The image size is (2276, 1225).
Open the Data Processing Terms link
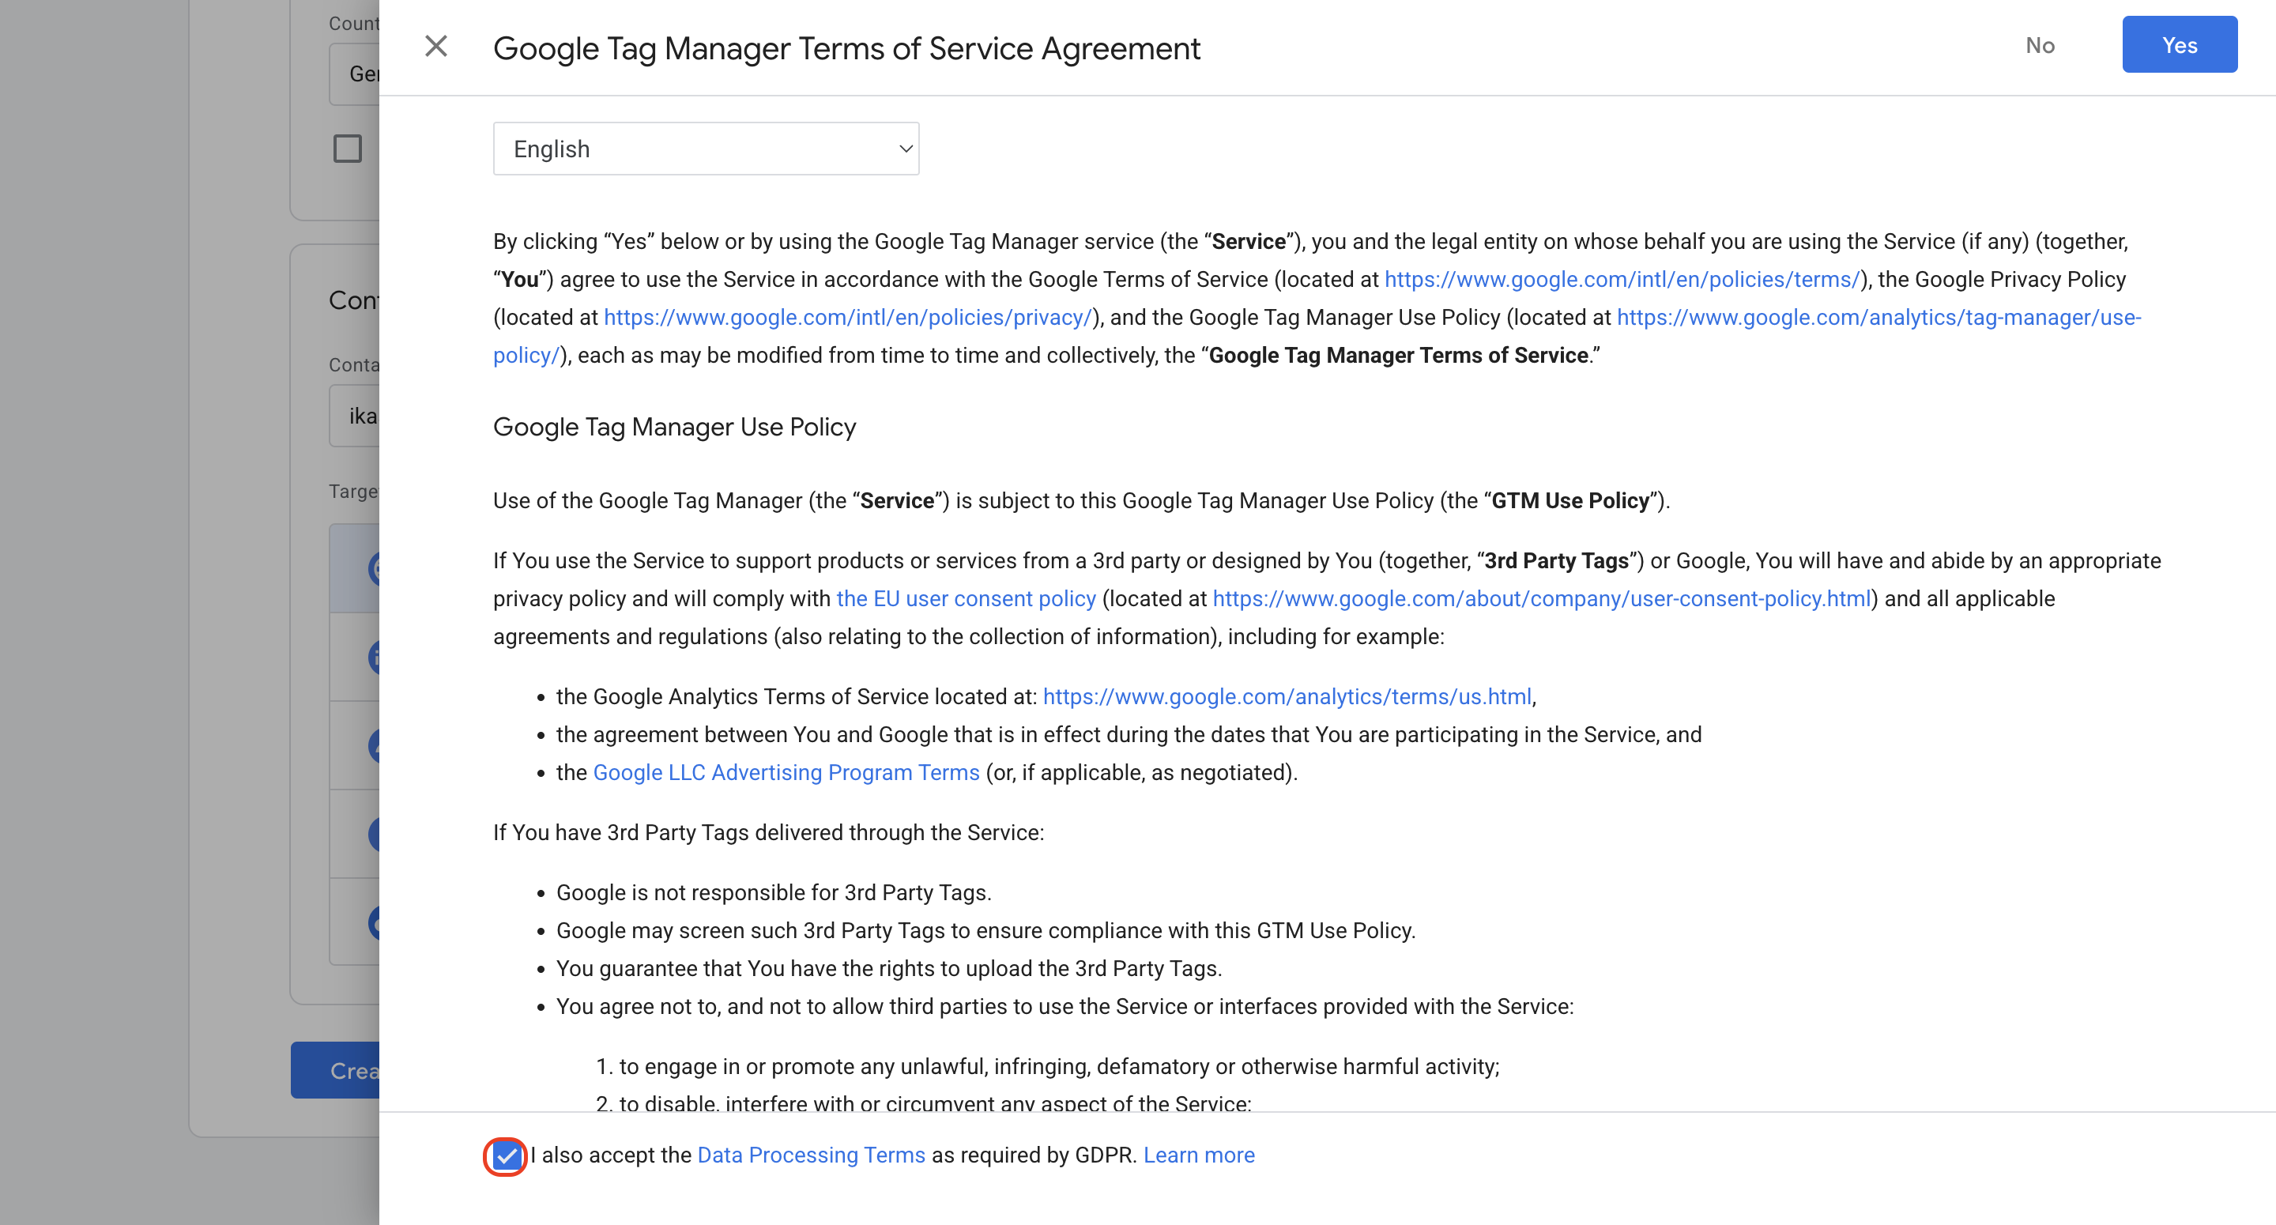810,1155
